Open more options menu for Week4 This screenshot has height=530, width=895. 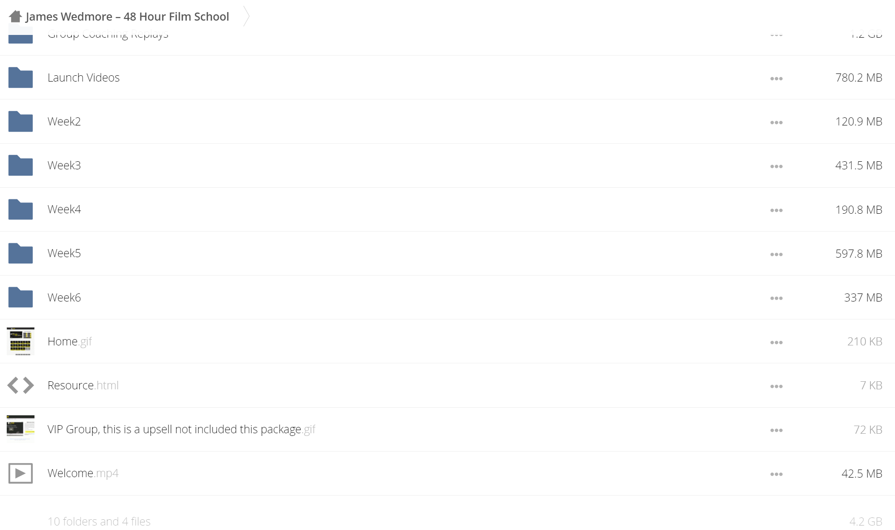(776, 210)
